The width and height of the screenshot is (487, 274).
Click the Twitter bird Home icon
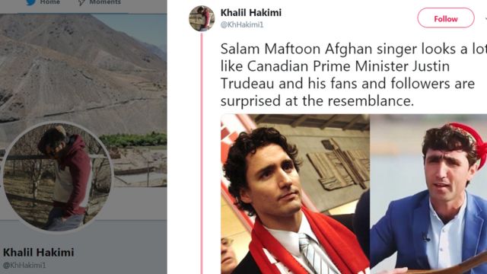pos(31,2)
